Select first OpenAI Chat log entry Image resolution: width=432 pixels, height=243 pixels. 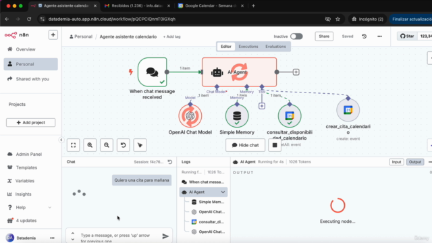point(209,212)
